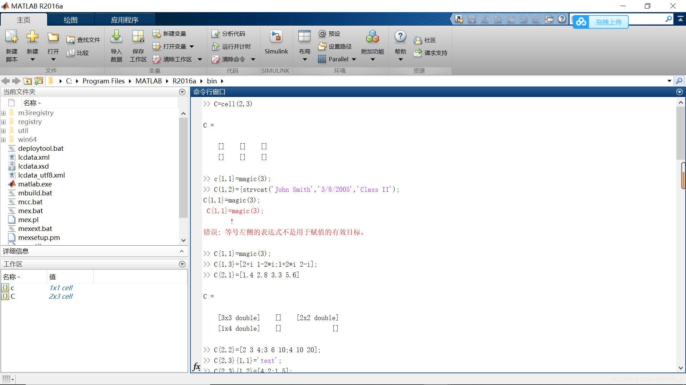
Task: Click Request Support (请求支持)
Action: [431, 53]
